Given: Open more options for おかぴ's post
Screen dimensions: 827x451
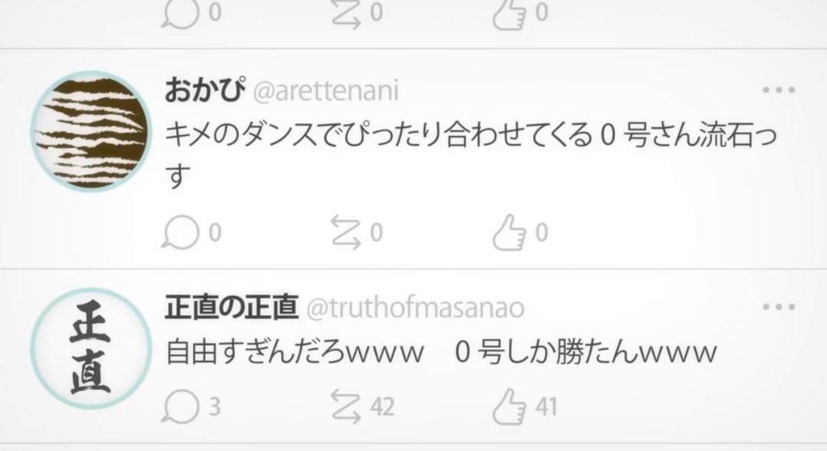Looking at the screenshot, I should point(779,91).
